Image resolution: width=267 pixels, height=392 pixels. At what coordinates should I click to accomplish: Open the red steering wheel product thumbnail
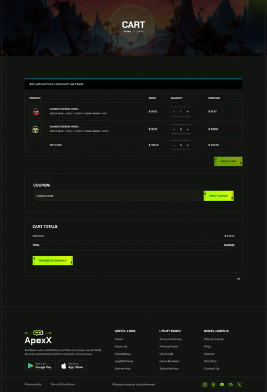35,111
